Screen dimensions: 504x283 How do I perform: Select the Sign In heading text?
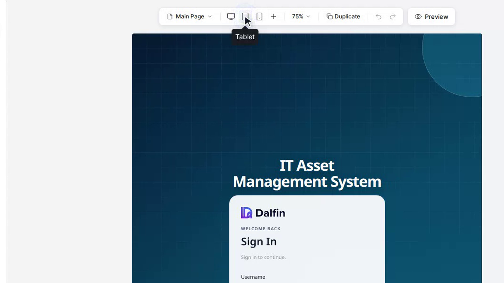point(259,242)
